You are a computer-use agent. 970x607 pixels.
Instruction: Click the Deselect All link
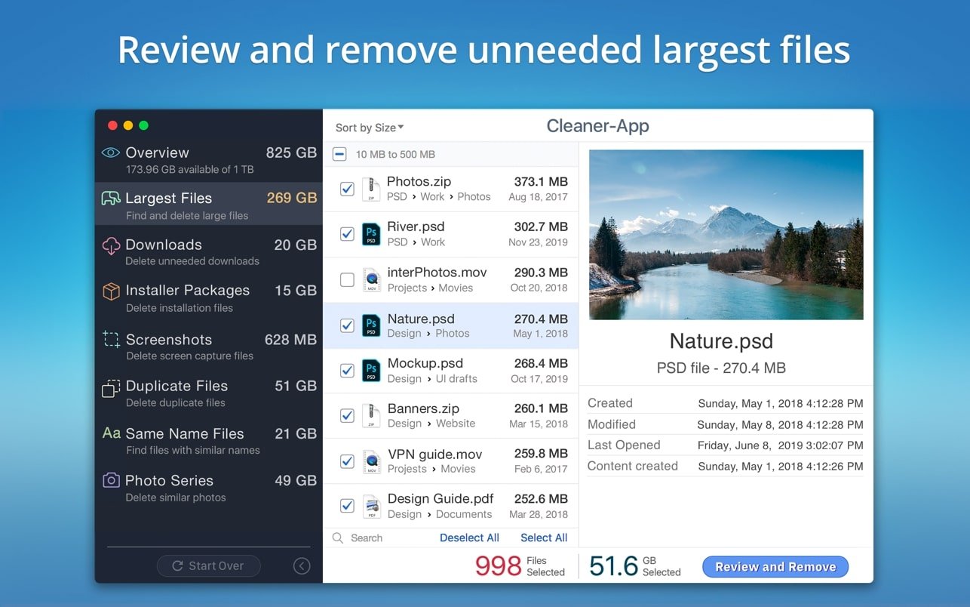(469, 538)
